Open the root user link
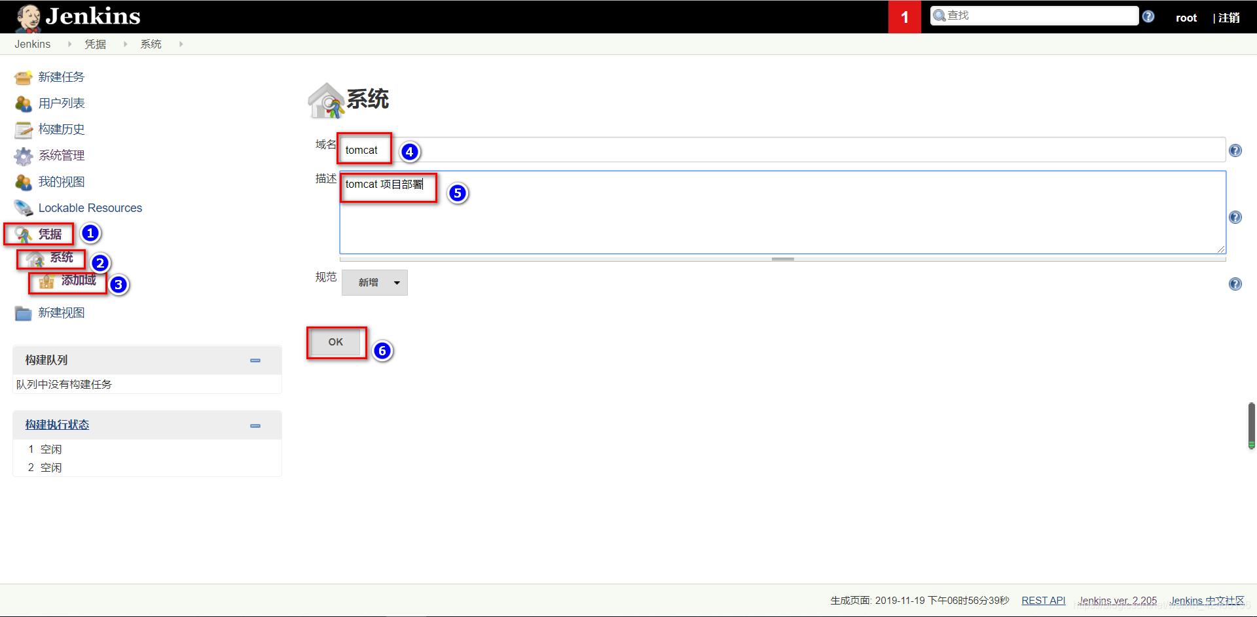The height and width of the screenshot is (617, 1257). (1186, 18)
